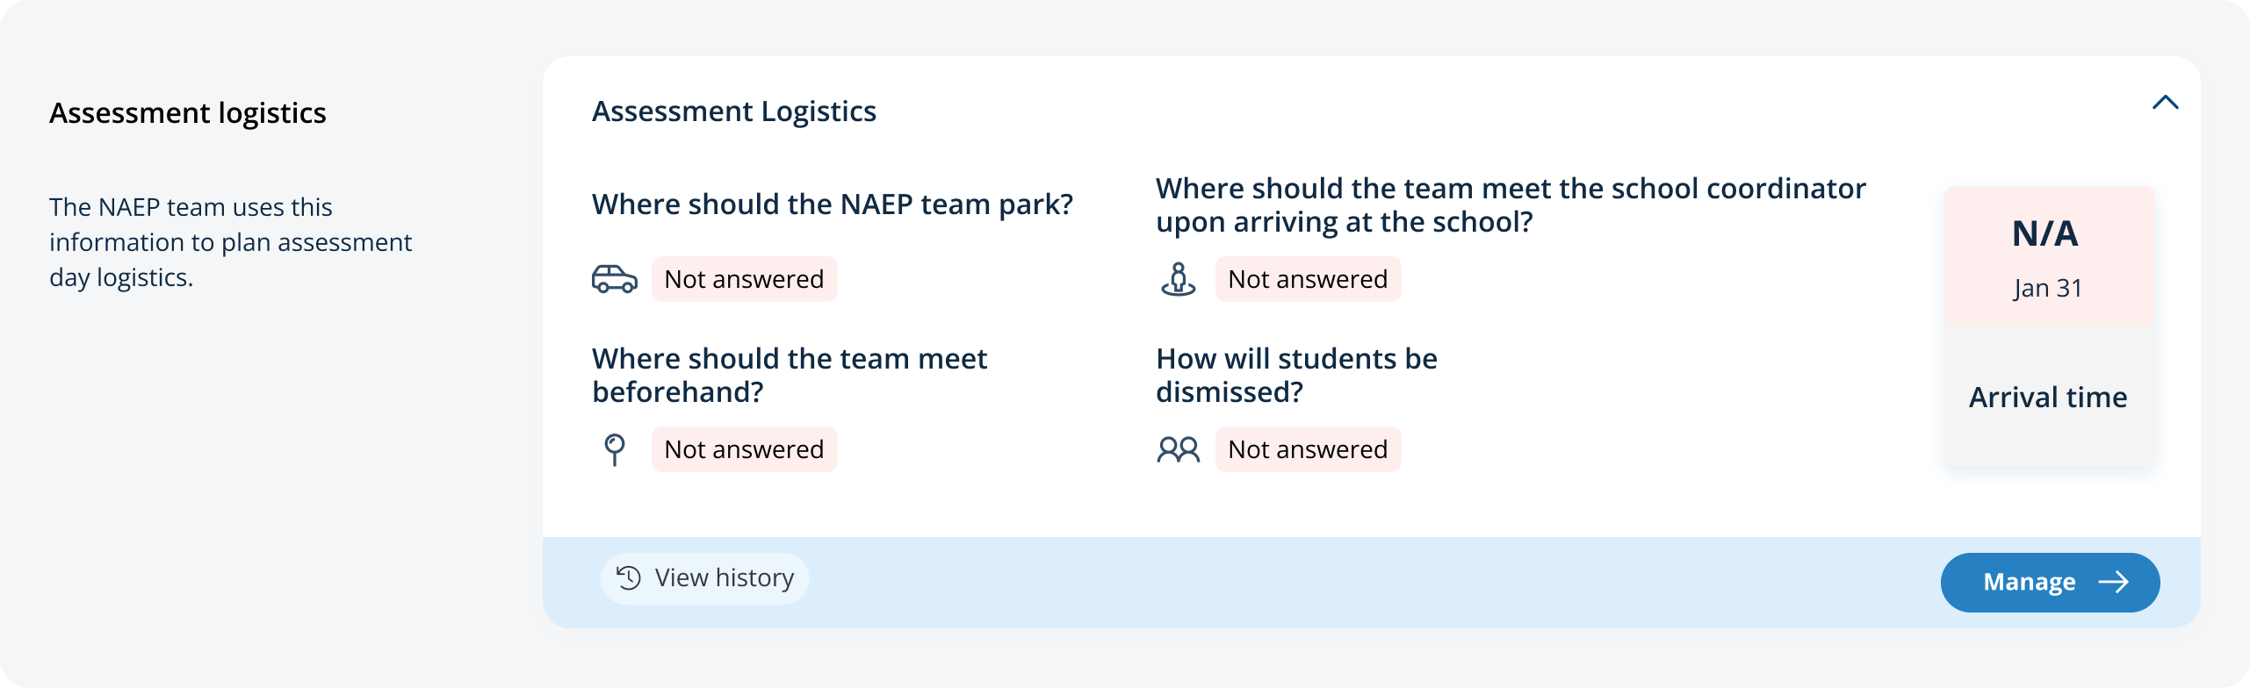Click the Arrival time label

[x=2048, y=398]
